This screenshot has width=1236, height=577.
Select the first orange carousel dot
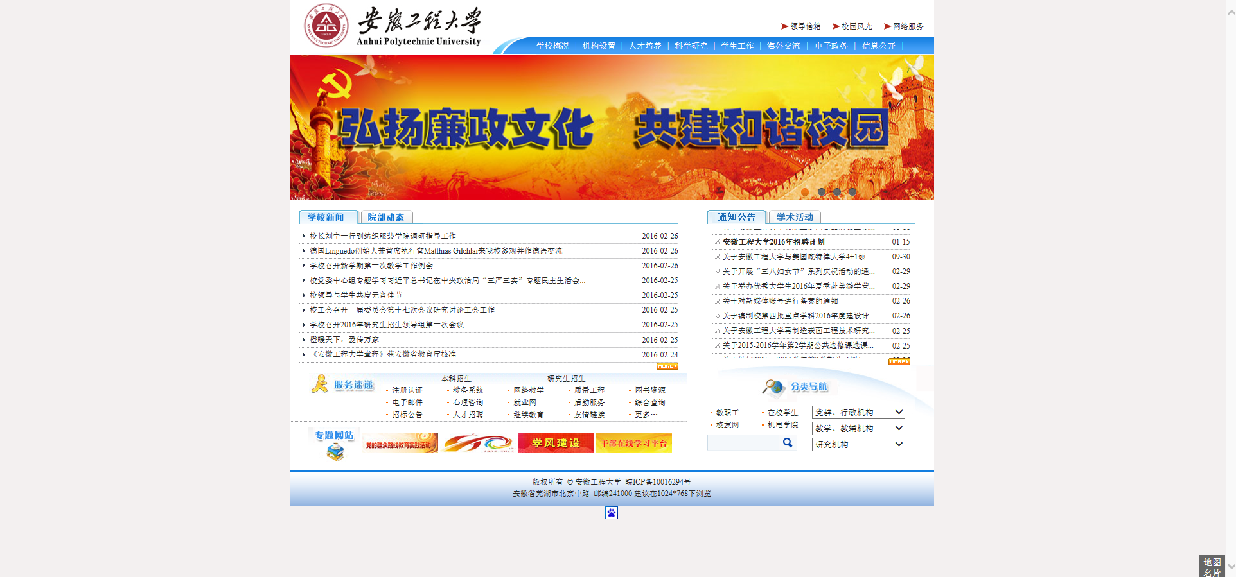point(805,192)
